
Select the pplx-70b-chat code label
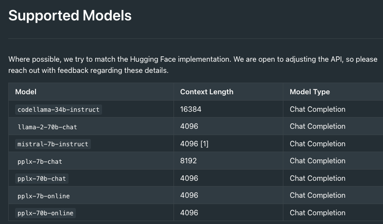coord(42,178)
